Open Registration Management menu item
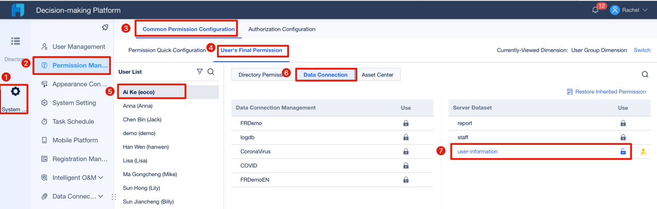Image resolution: width=657 pixels, height=209 pixels. pyautogui.click(x=80, y=159)
